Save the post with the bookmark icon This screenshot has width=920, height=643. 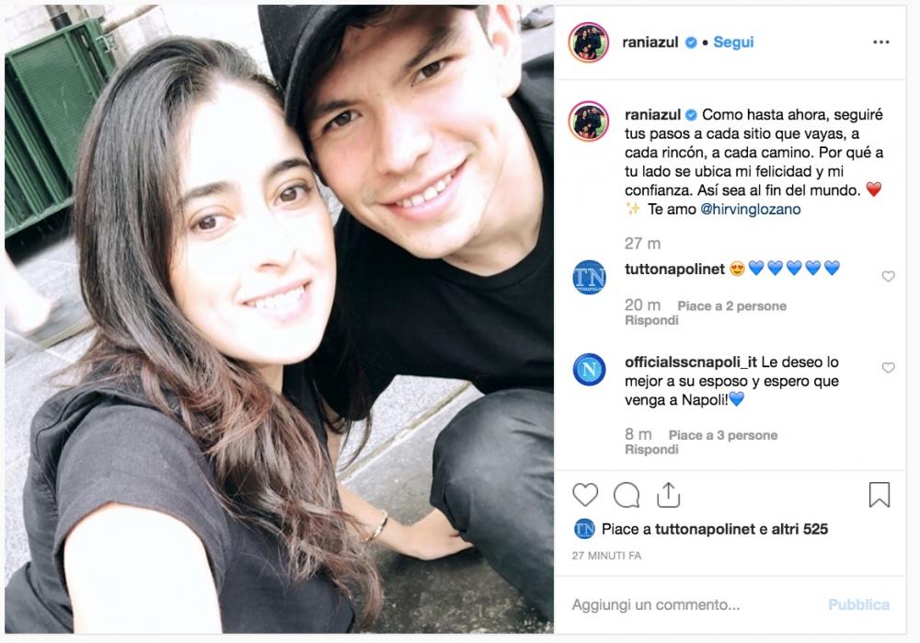[x=879, y=495]
